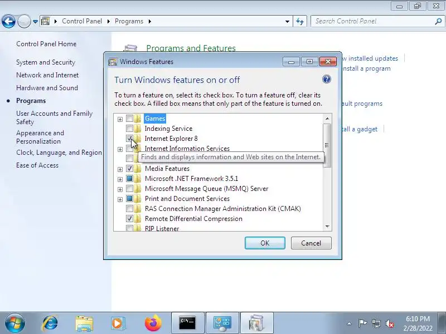Click the taskbar clock and date
Screen dimensions: 446x334
418,323
